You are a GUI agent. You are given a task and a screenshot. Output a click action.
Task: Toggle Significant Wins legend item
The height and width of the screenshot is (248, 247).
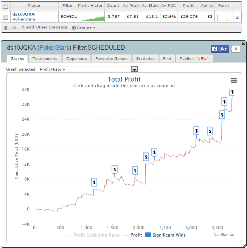tap(165, 235)
